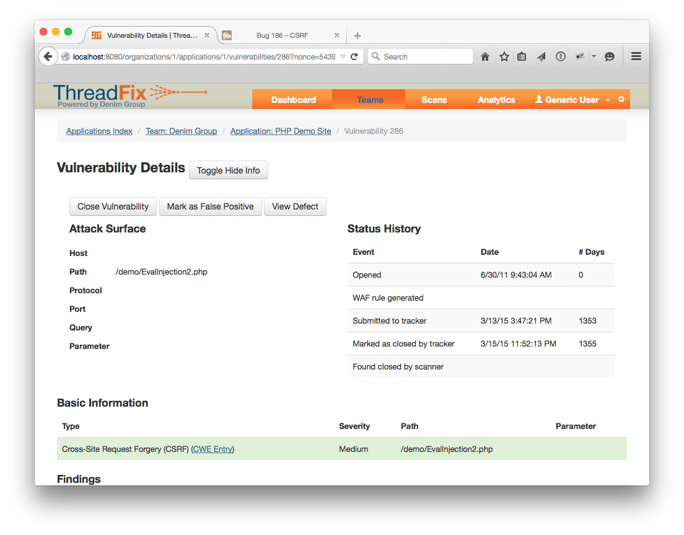Image resolution: width=684 pixels, height=535 pixels.
Task: Open a new browser tab
Action: pyautogui.click(x=357, y=36)
